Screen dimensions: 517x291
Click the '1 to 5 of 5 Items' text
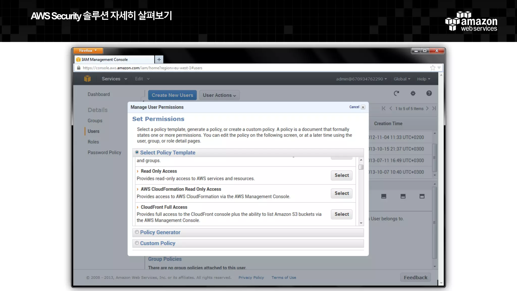click(x=409, y=109)
